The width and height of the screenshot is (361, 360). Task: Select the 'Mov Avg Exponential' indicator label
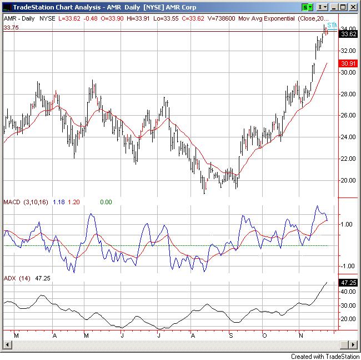[x=267, y=19]
